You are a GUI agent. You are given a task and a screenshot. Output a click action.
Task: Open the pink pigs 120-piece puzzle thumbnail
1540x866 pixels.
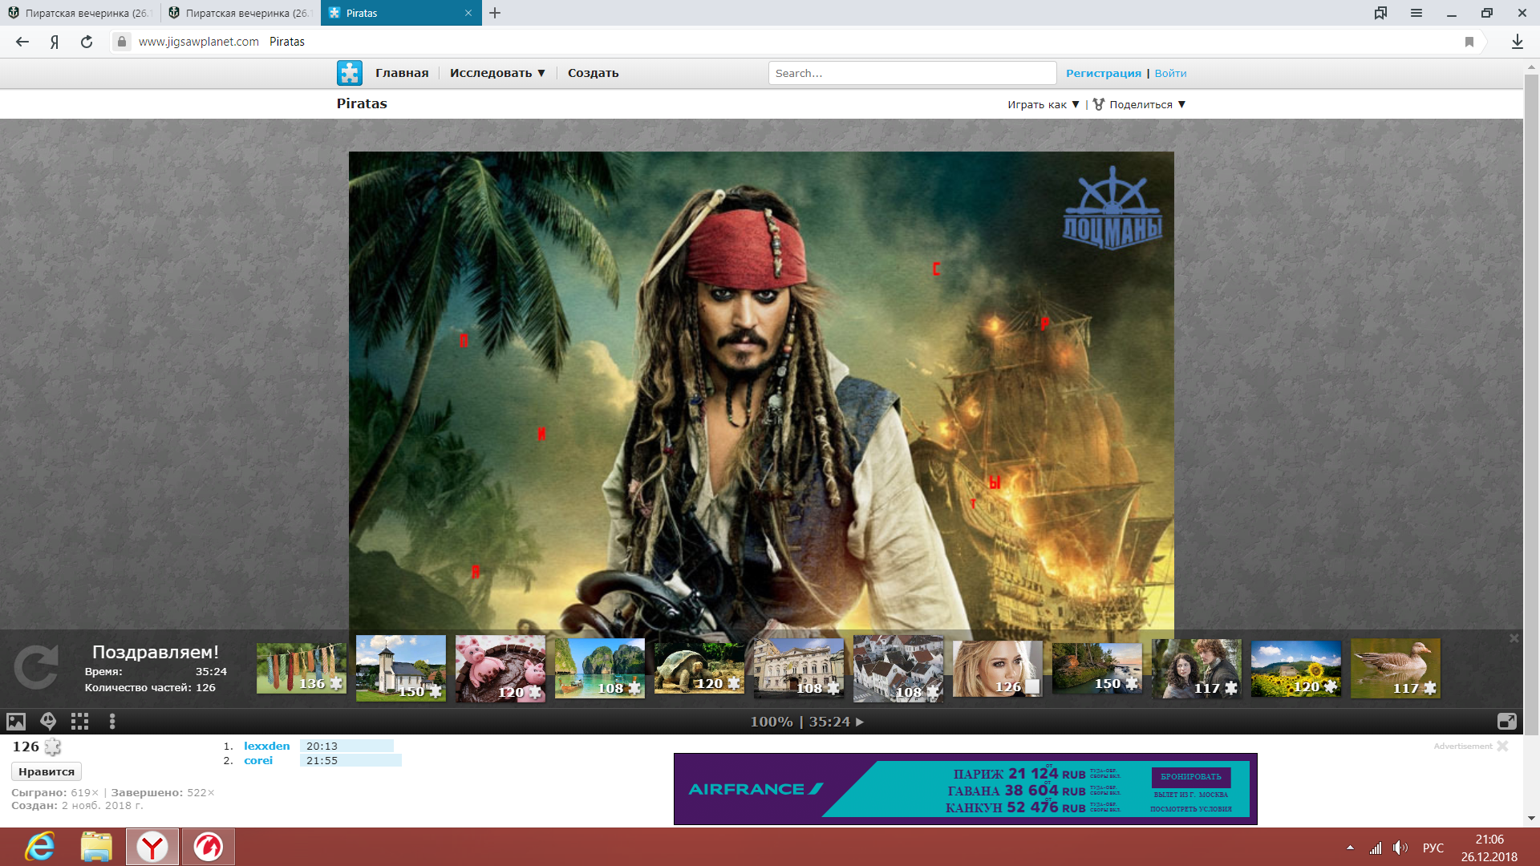point(500,669)
